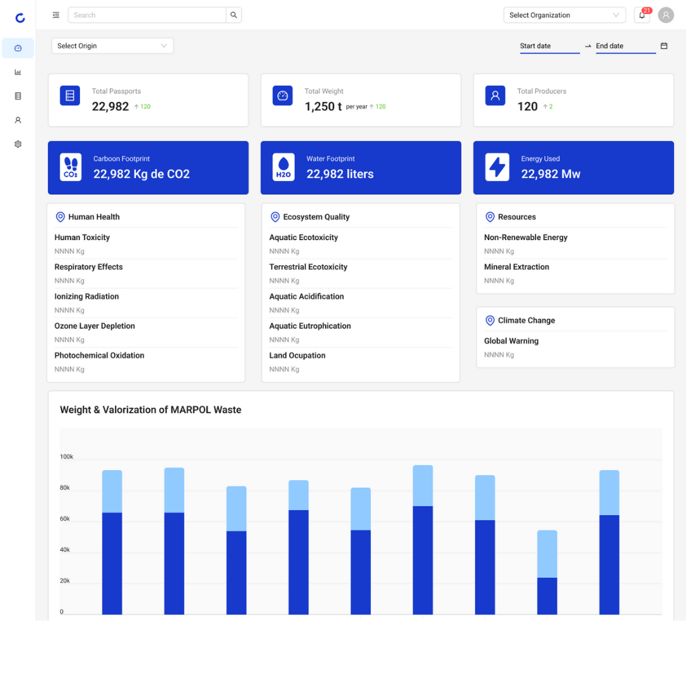Select the Start date field
The height and width of the screenshot is (686, 686).
(549, 46)
